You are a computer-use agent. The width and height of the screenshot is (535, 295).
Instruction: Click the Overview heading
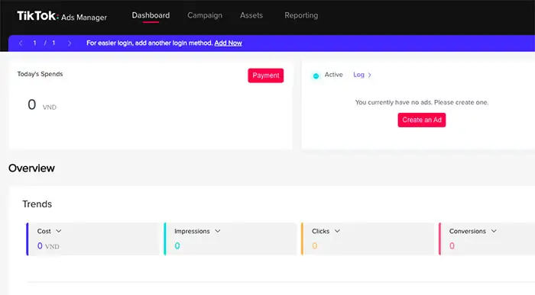click(31, 168)
